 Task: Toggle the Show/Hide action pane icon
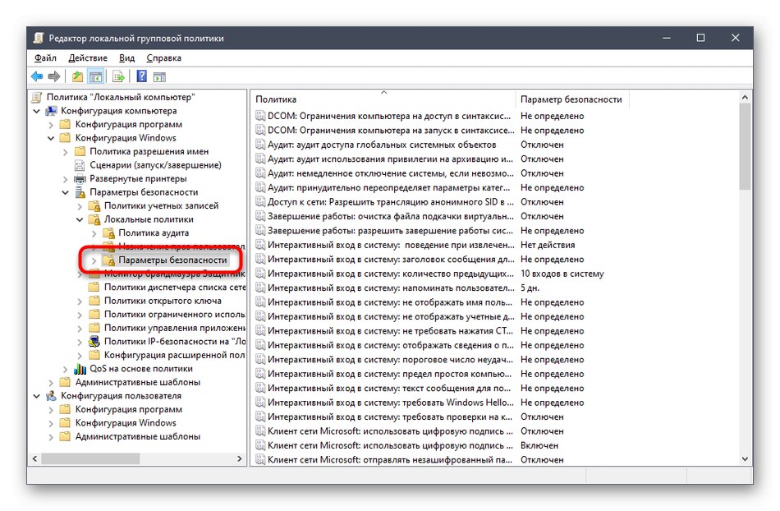tap(159, 77)
